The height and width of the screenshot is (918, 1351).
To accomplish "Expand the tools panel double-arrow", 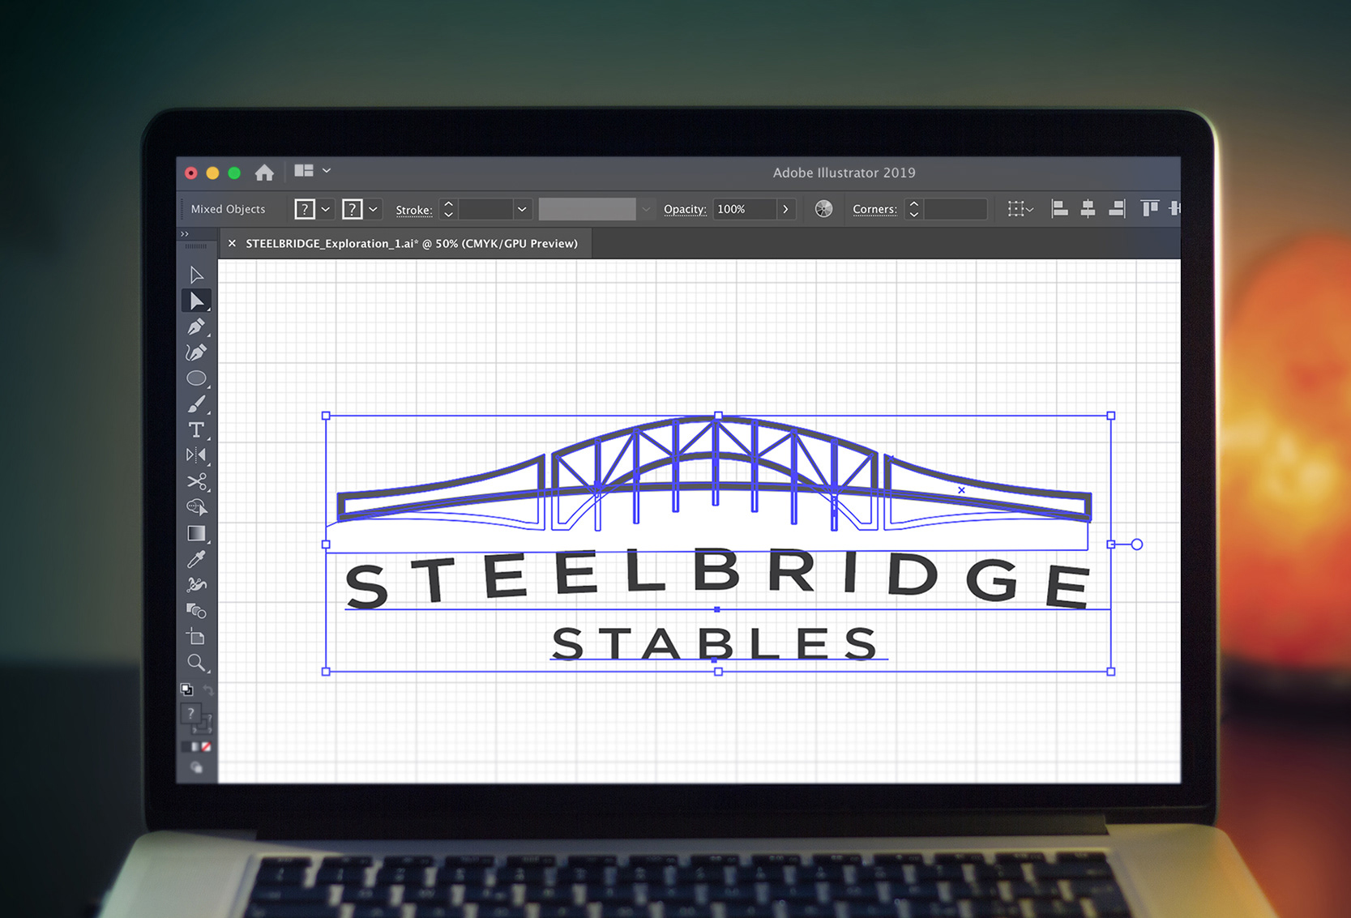I will tap(185, 234).
